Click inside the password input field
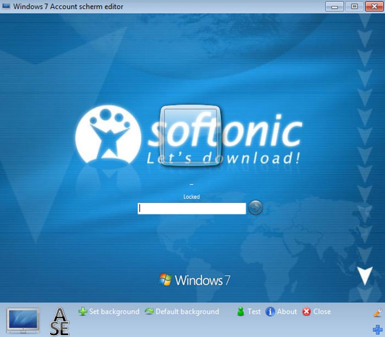Viewport: 385px width, 337px height. pyautogui.click(x=192, y=208)
